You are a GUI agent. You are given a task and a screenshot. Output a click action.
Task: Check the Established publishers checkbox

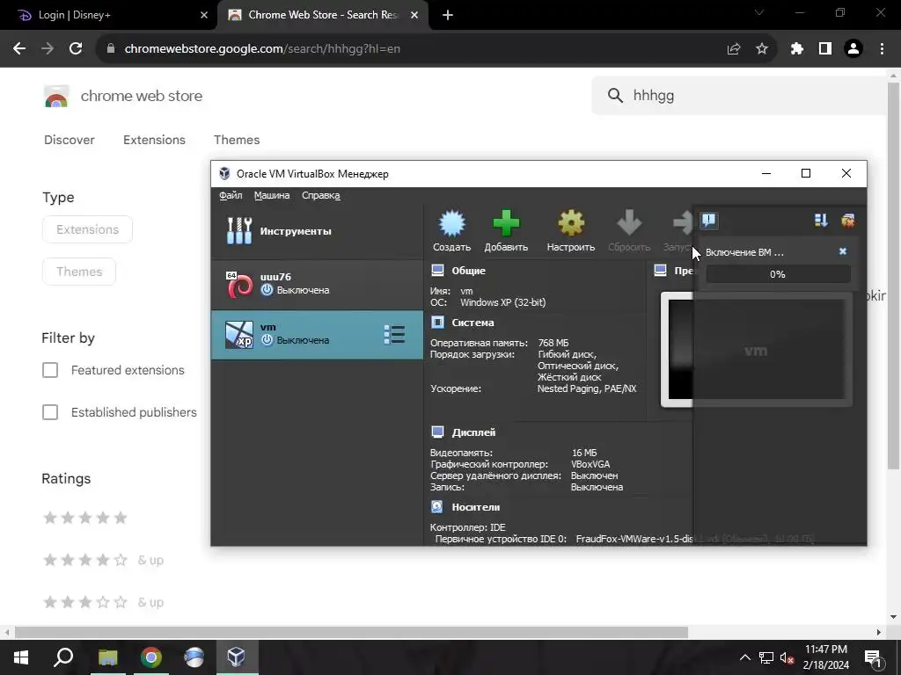click(x=50, y=412)
